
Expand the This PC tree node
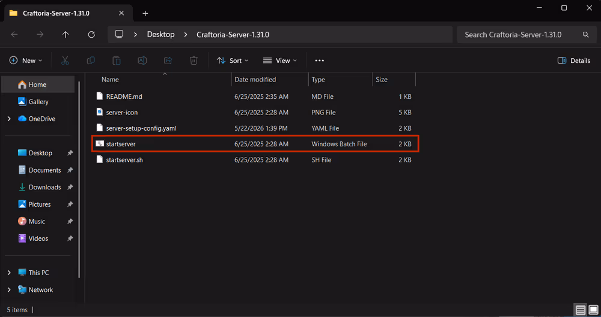(9, 273)
